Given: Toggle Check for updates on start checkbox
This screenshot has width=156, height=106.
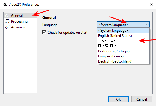Looking at the screenshot, I should pyautogui.click(x=44, y=32).
